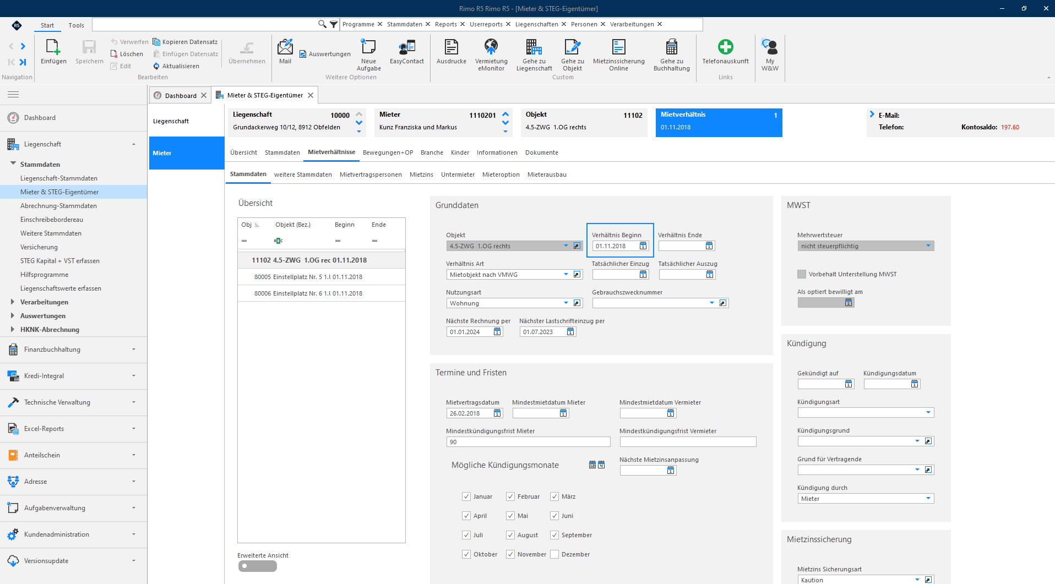1055x584 pixels.
Task: Select Einstellplatz Nr. 5 row
Action: (322, 277)
